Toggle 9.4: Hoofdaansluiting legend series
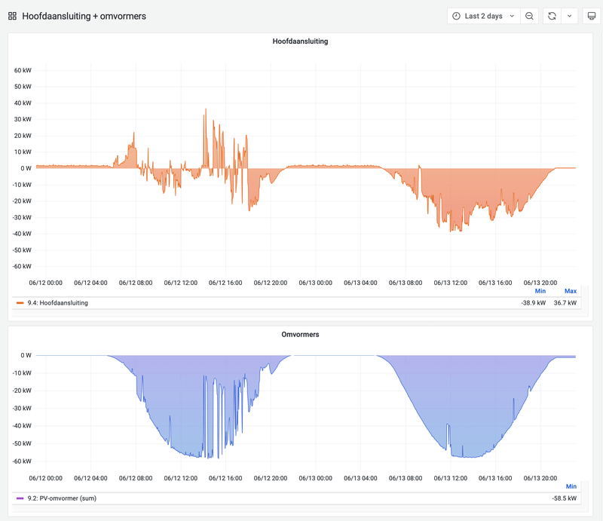603x521 pixels. (x=58, y=303)
